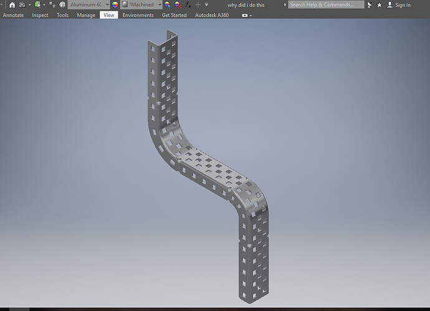This screenshot has height=311, width=430.
Task: Click the round material sphere icon
Action: [62, 4]
